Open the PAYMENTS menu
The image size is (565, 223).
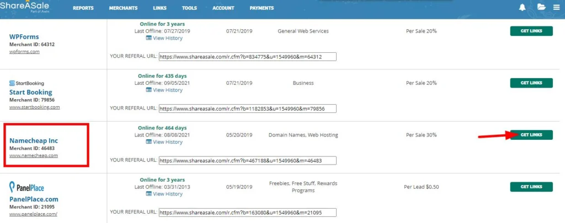(262, 8)
